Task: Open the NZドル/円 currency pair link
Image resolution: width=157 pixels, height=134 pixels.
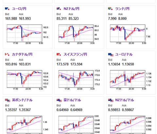Action: 71,9
